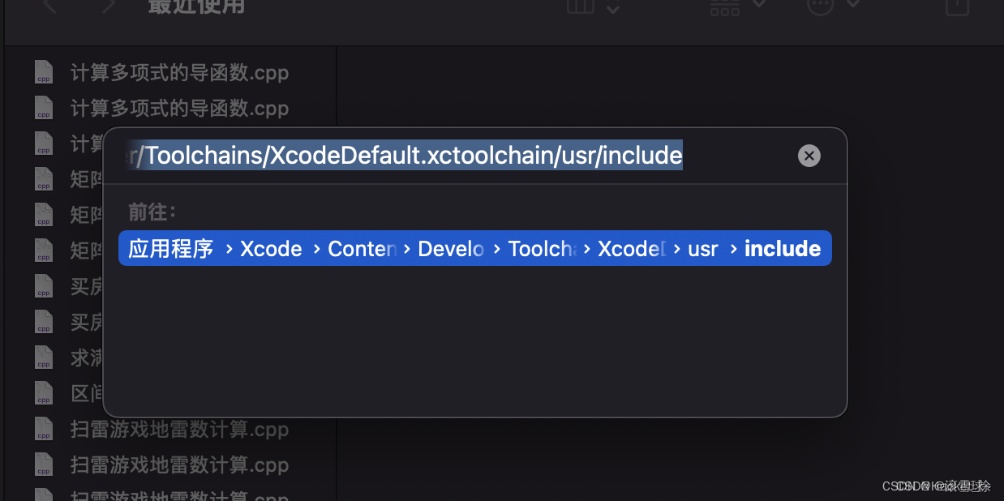Screen dimensions: 1004x501
Task: Click the Share icon in the toolbar
Action: [958, 6]
